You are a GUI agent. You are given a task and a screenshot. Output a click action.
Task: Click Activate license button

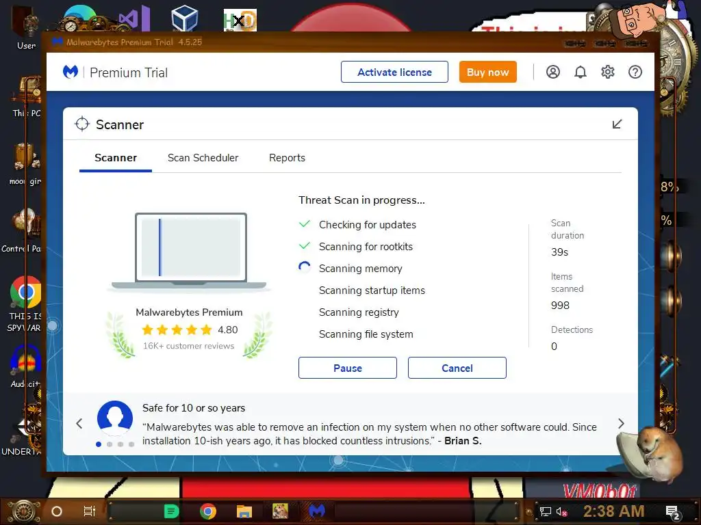394,72
